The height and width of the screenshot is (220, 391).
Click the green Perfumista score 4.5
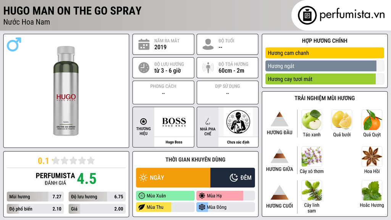(87, 179)
